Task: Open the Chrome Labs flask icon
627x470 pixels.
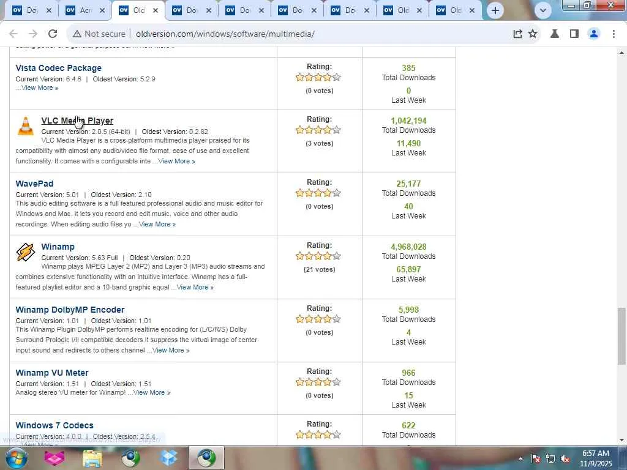Action: point(555,34)
